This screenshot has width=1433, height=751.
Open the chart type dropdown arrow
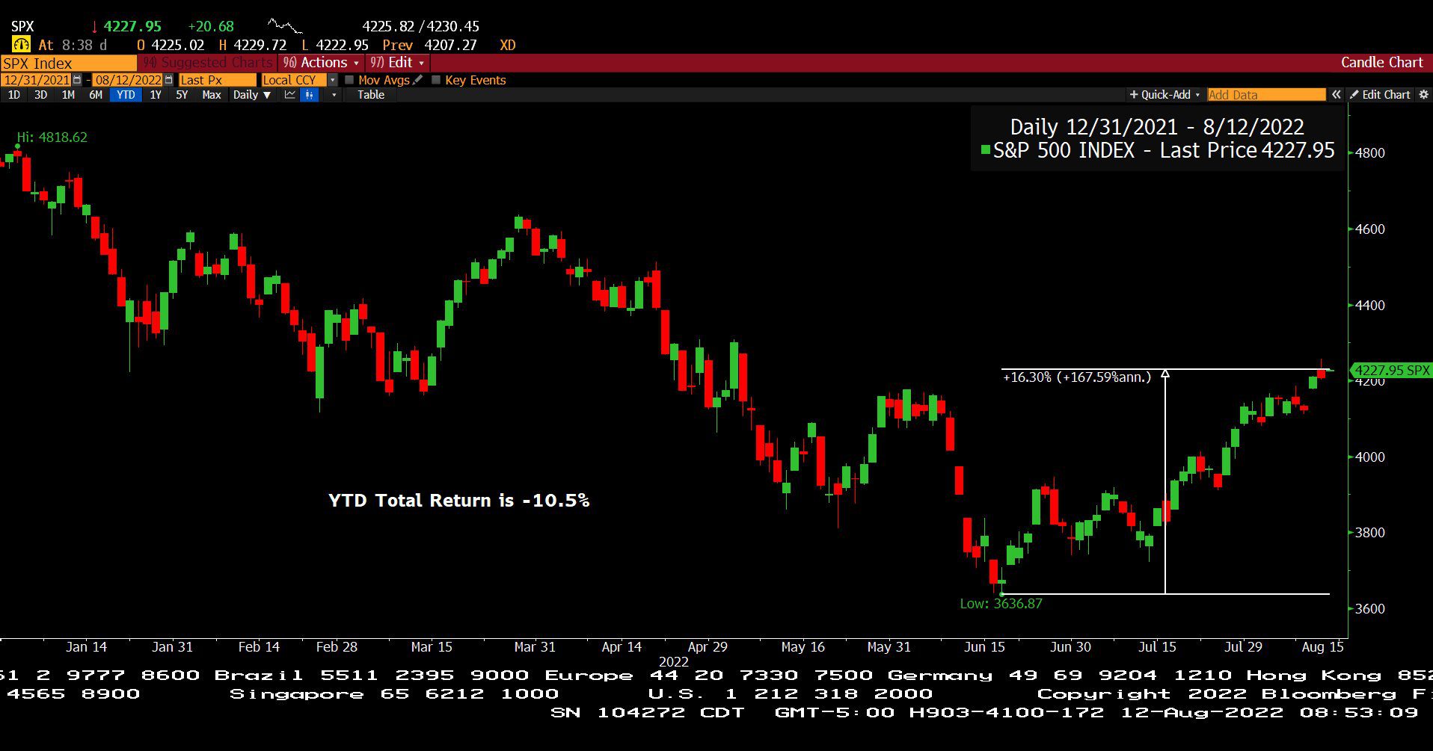point(334,95)
